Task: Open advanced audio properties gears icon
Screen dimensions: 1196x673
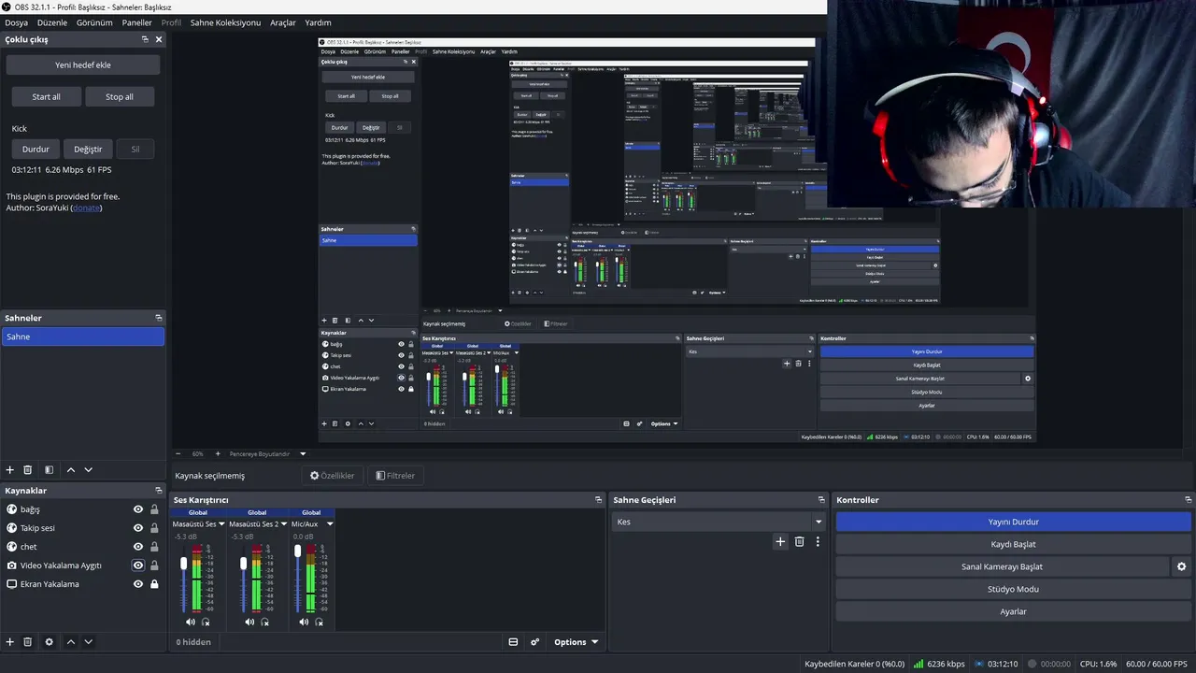Action: (x=534, y=642)
